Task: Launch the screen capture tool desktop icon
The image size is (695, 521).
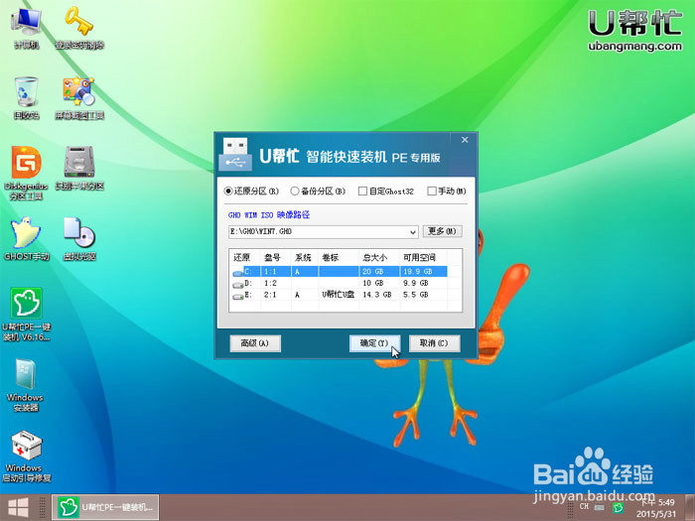Action: point(79,98)
